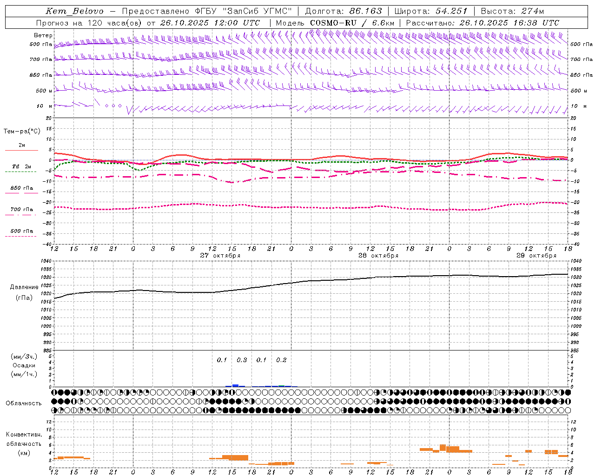Click the 0.3 precipitation amount value
595x476 pixels.
point(242,360)
